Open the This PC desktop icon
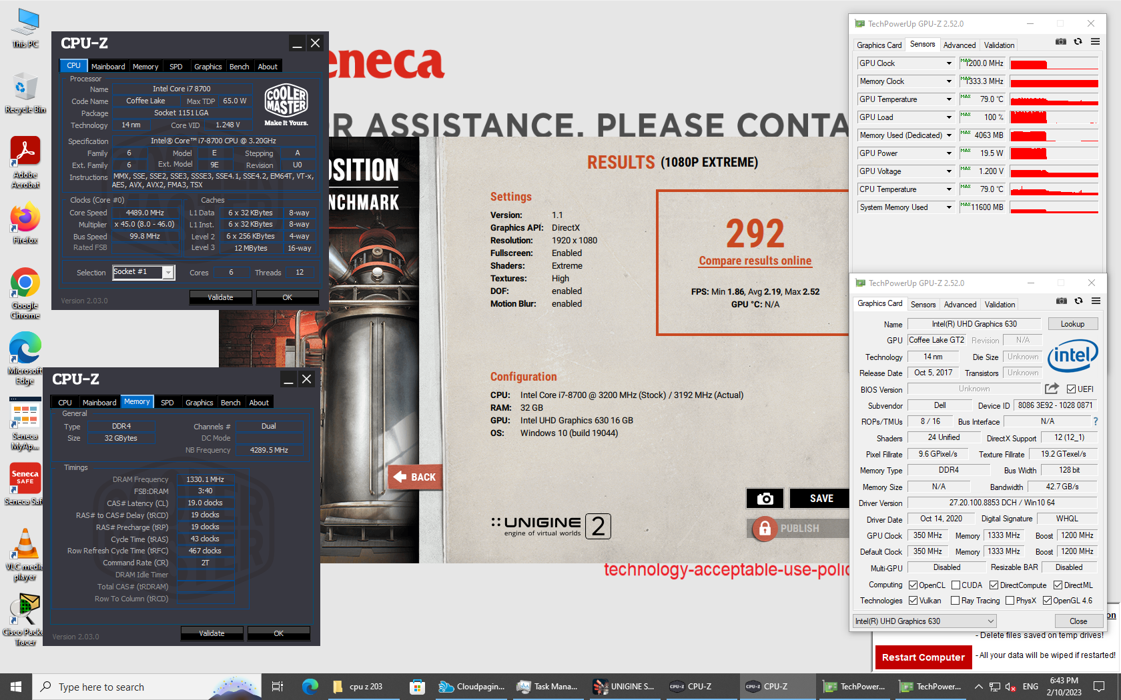This screenshot has width=1121, height=700. pos(25,28)
